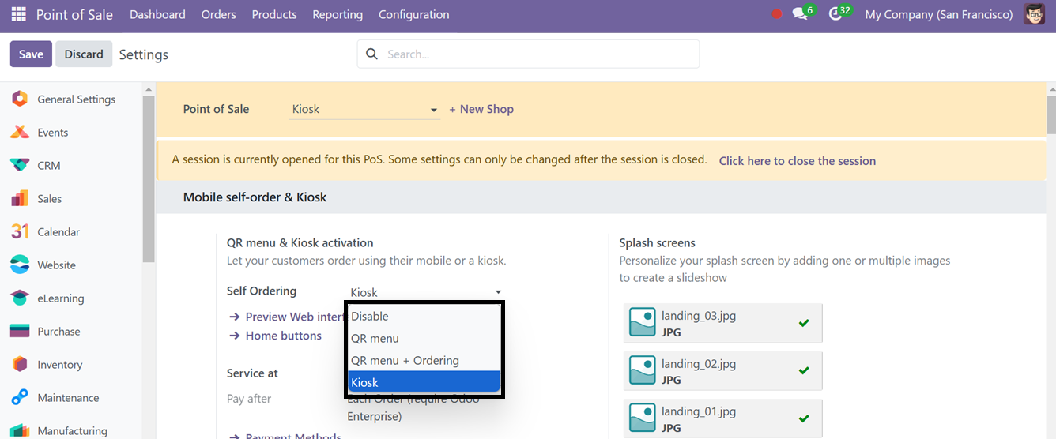Open the Dashboard menu
The width and height of the screenshot is (1056, 439).
[x=157, y=14]
